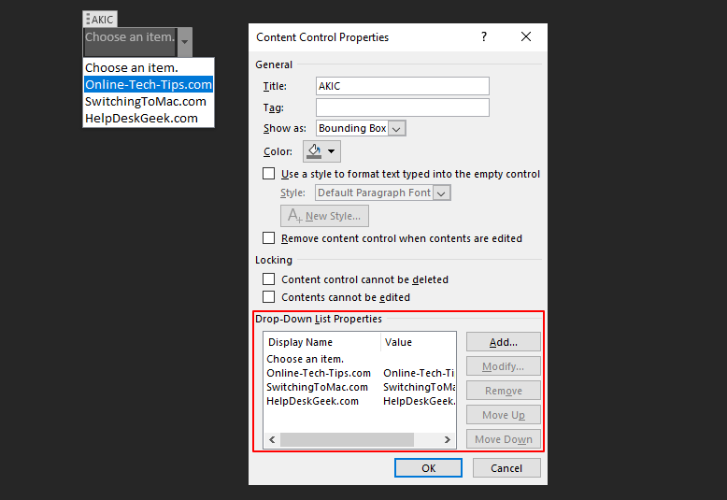Viewport: 727px width, 500px height.
Task: Click the Move Down button
Action: (503, 439)
